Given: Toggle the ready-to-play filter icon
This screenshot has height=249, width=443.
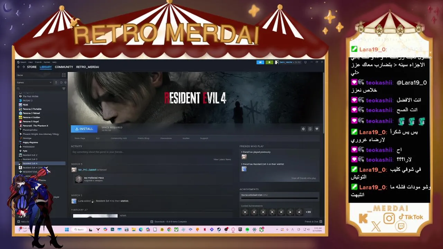Looking at the screenshot, I should (65, 82).
